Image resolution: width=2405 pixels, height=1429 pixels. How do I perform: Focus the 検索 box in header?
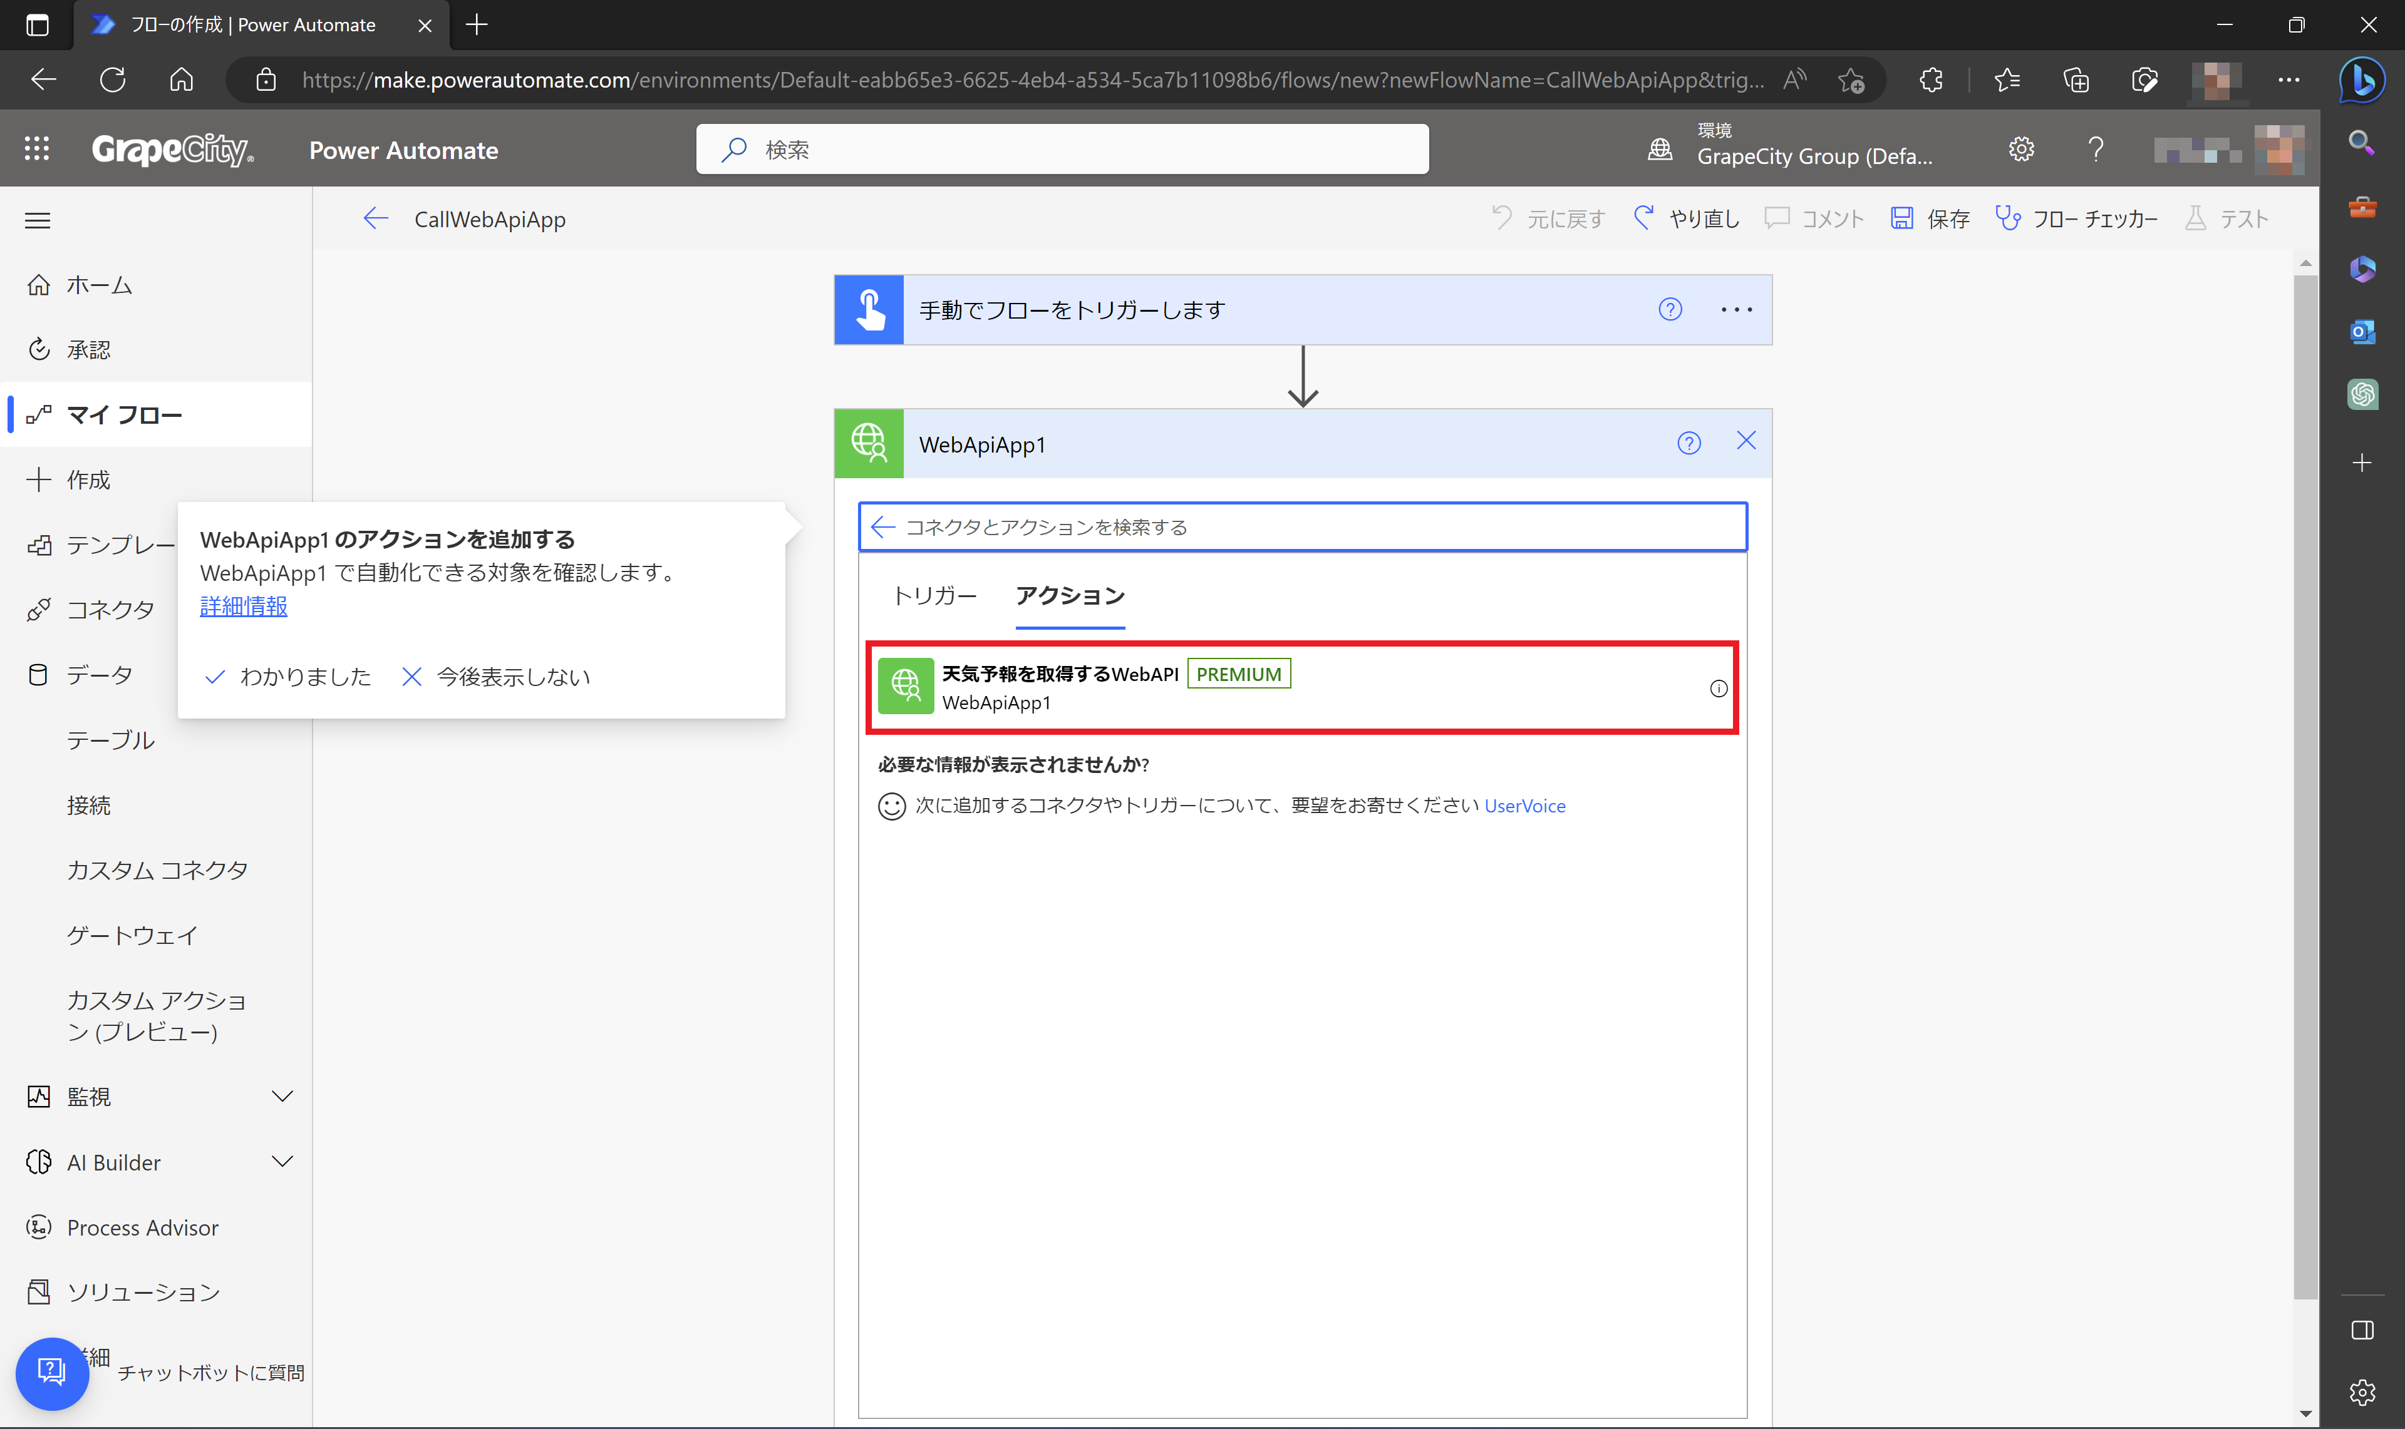tap(1062, 149)
